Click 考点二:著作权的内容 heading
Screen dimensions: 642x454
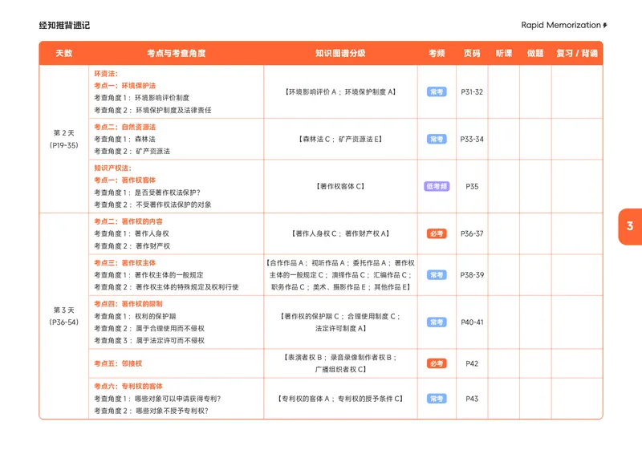coord(128,221)
